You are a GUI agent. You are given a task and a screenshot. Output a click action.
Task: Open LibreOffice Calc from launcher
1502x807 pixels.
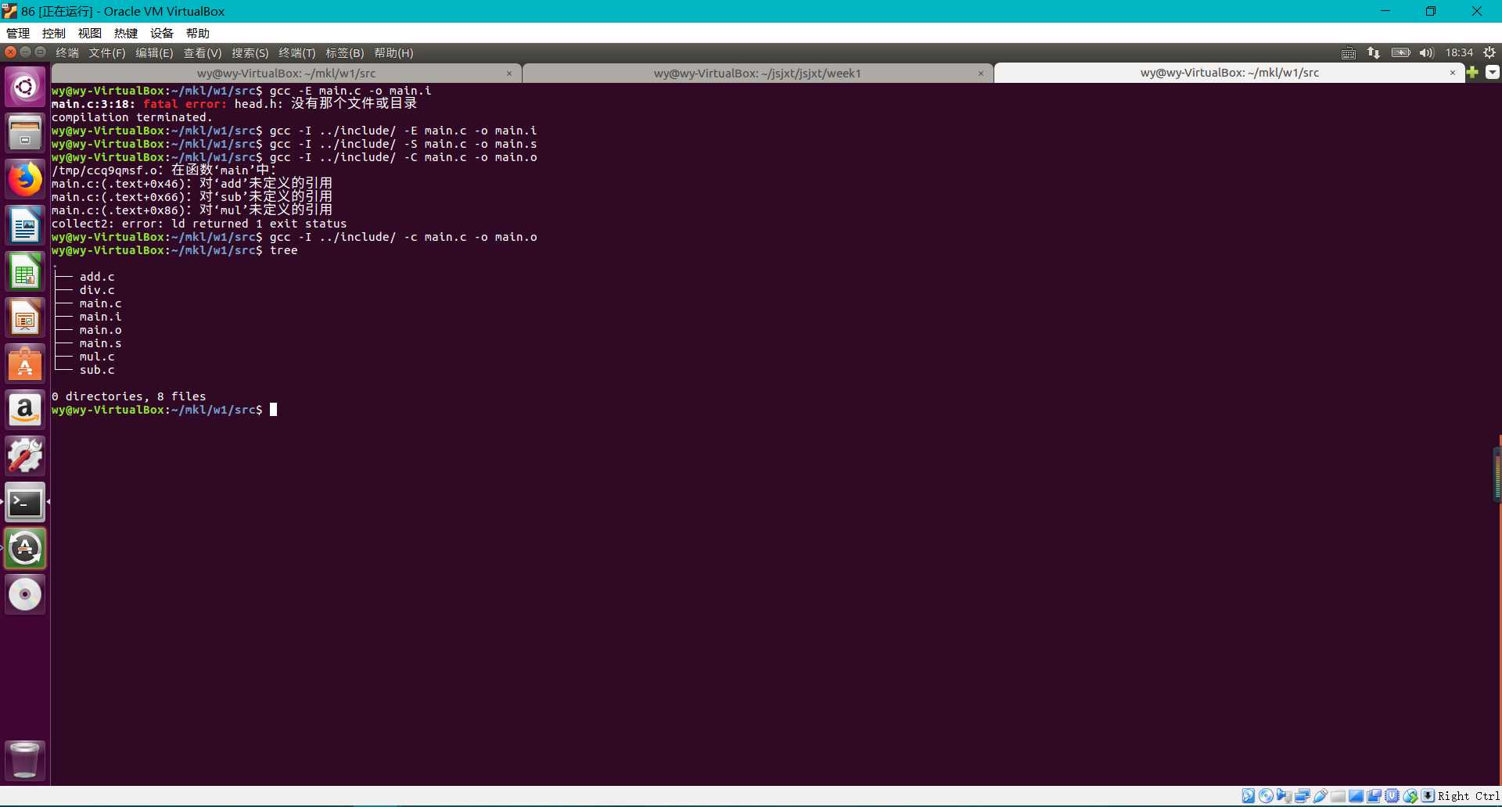point(25,271)
